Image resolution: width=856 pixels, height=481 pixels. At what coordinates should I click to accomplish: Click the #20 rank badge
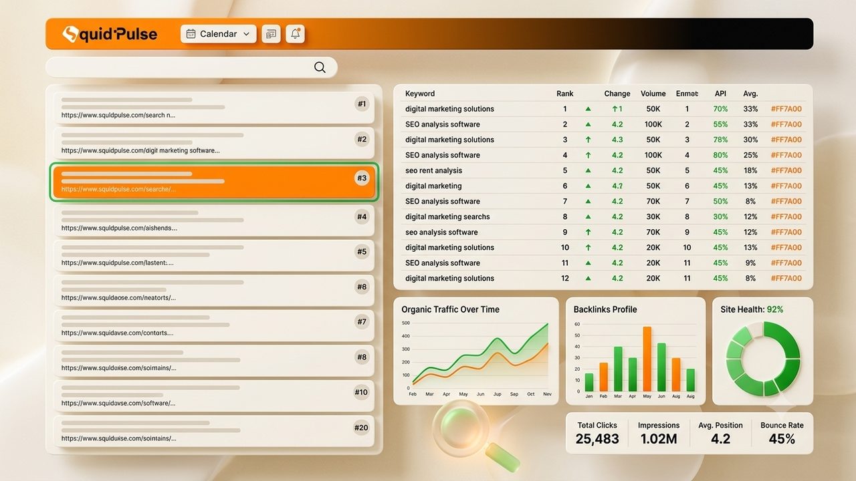(361, 428)
